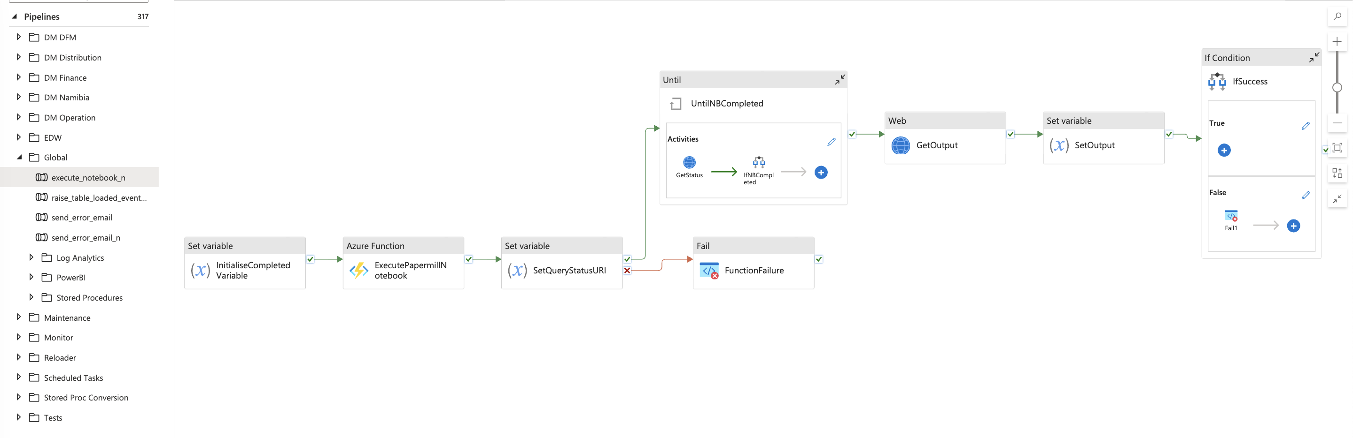Click success checkbox on ExecutePapermillNotebook output
The height and width of the screenshot is (438, 1353).
(x=468, y=259)
